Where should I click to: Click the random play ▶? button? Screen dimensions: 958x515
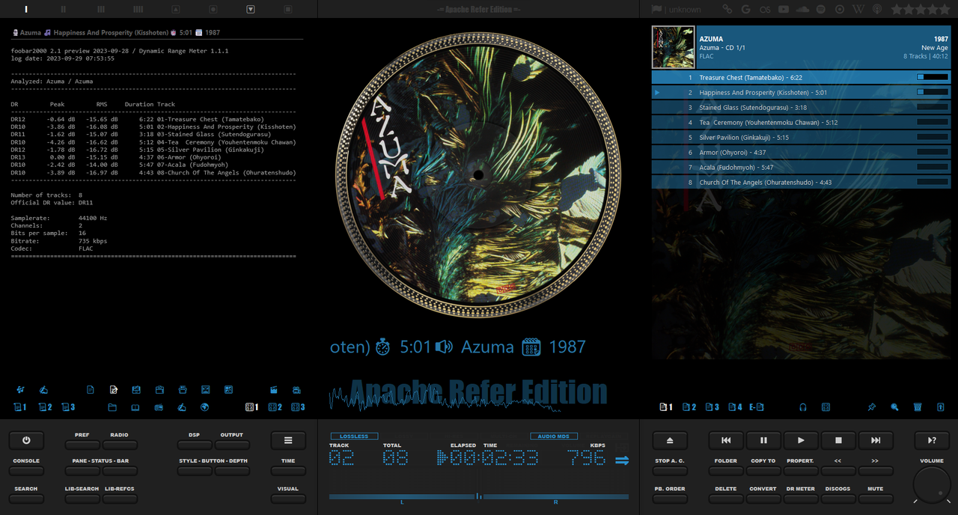click(x=932, y=441)
